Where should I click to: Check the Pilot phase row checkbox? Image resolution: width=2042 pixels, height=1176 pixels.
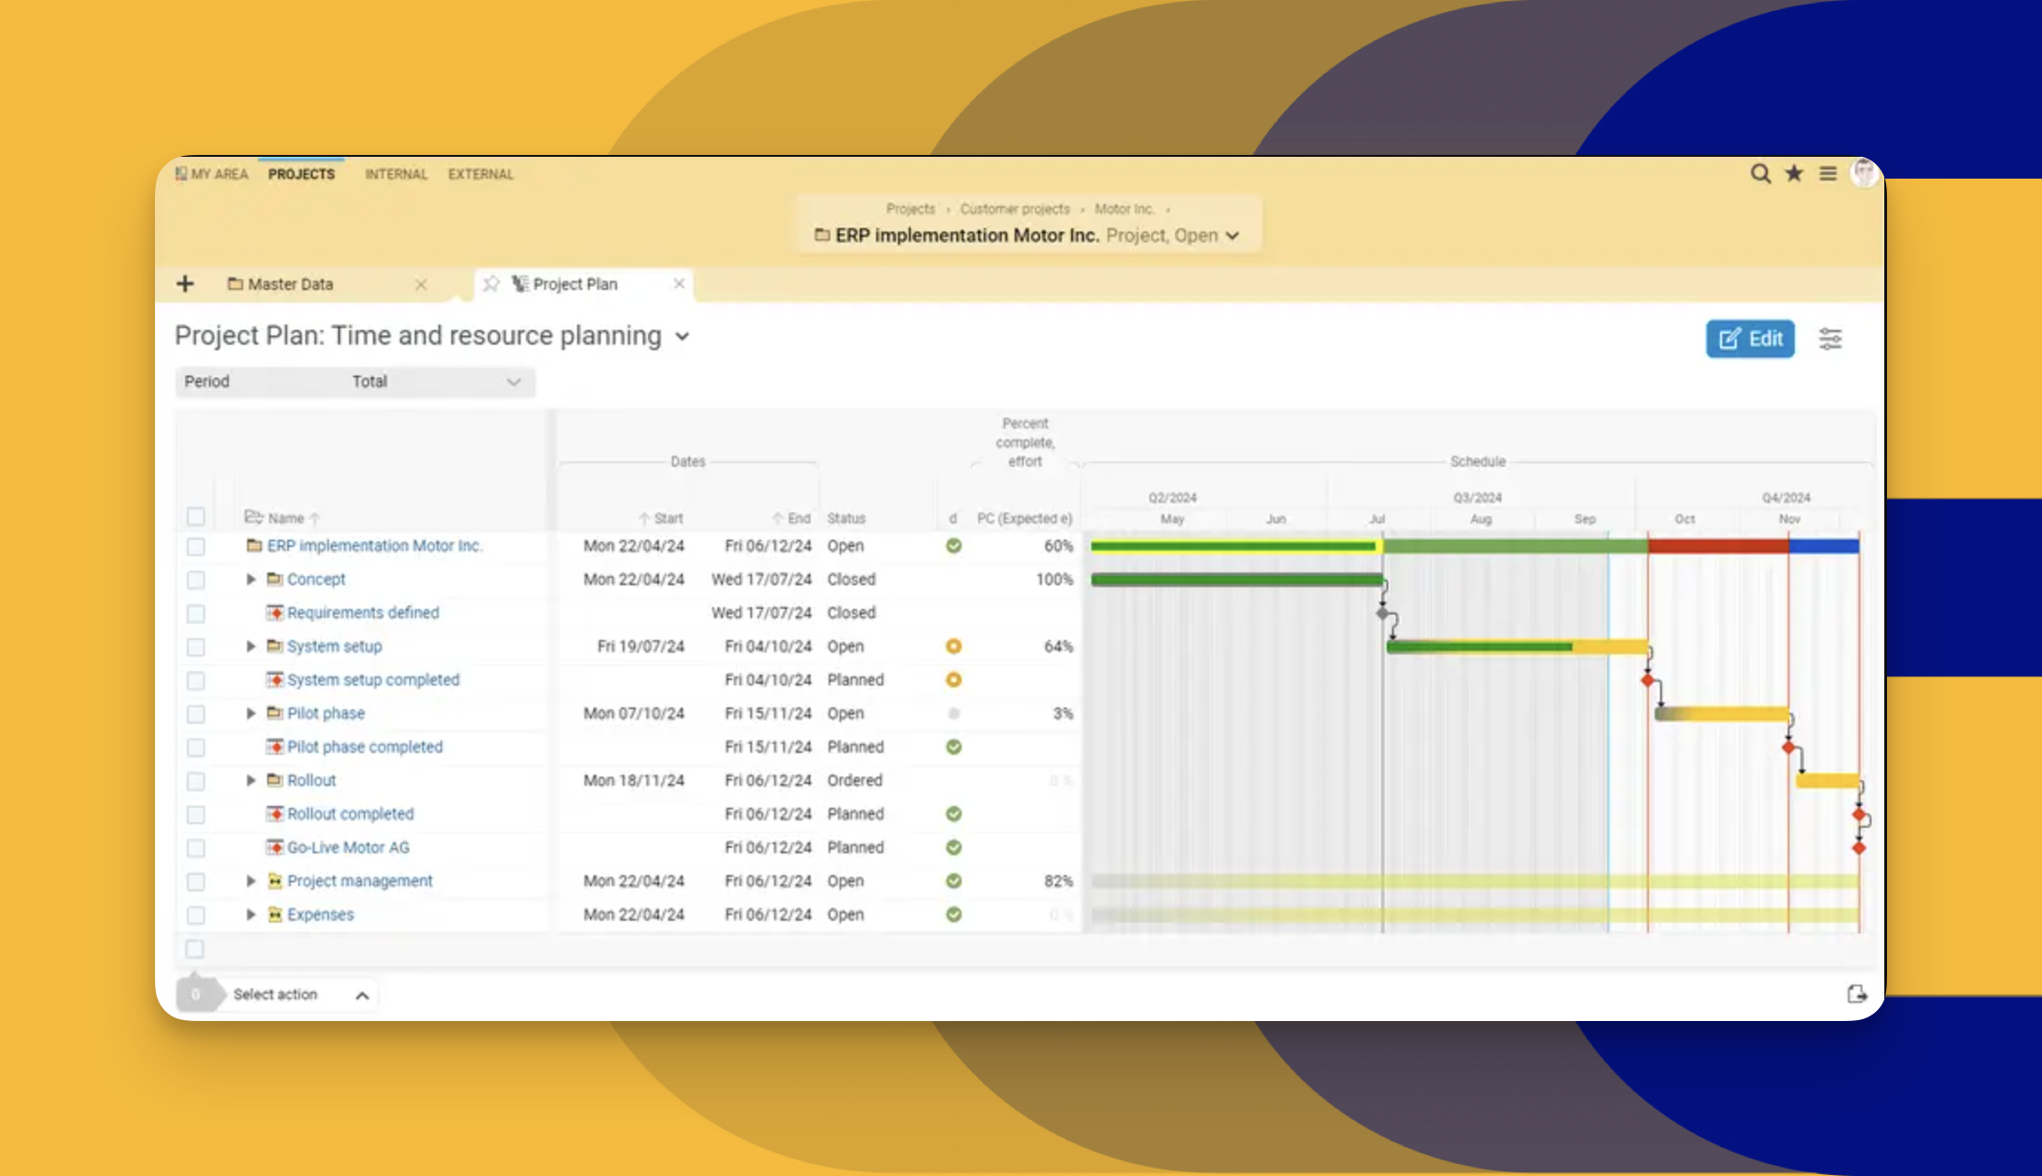[196, 714]
